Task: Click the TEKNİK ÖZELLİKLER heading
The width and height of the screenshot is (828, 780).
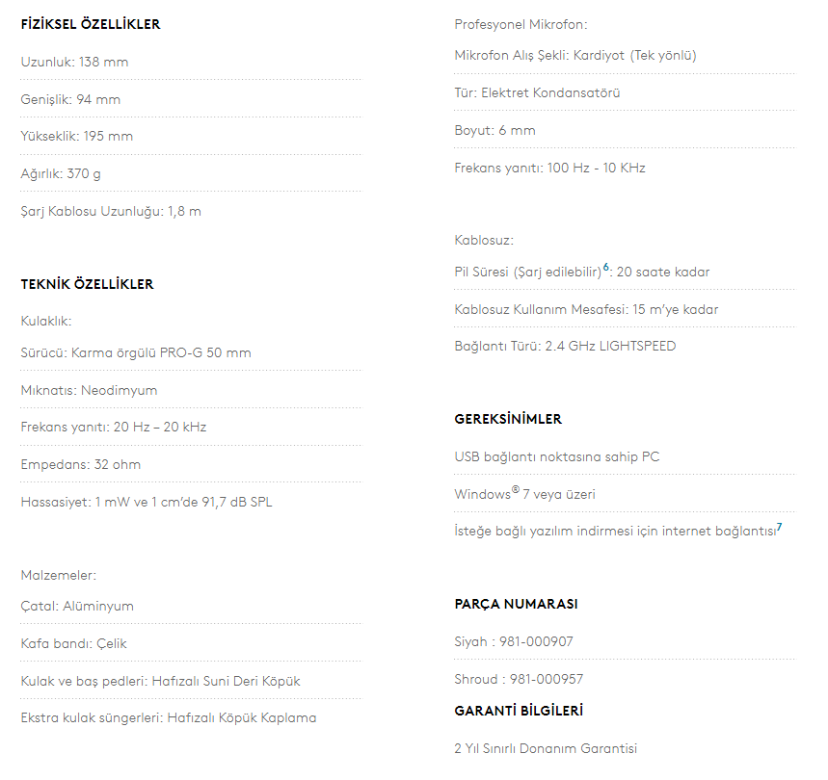Action: (87, 284)
